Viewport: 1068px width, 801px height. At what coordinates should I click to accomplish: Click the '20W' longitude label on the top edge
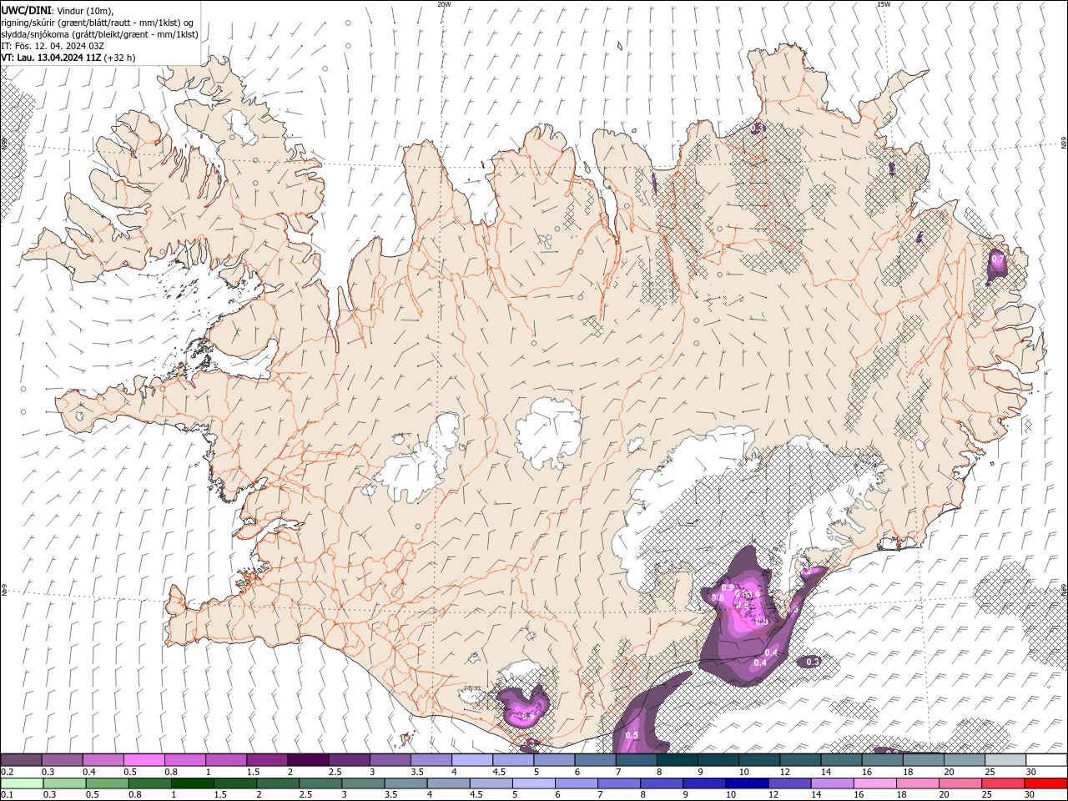[x=444, y=4]
